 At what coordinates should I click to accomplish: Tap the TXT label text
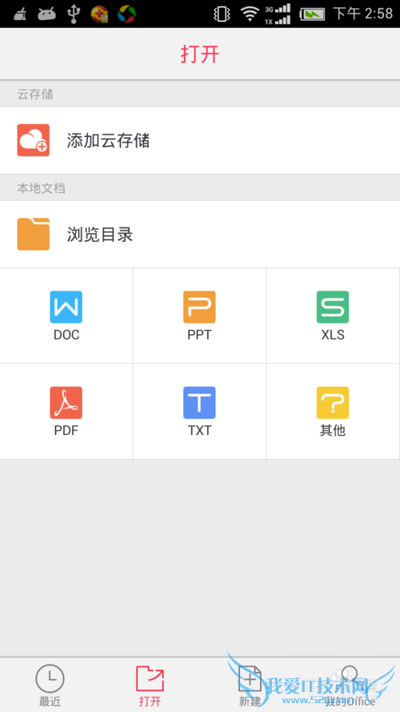[199, 430]
